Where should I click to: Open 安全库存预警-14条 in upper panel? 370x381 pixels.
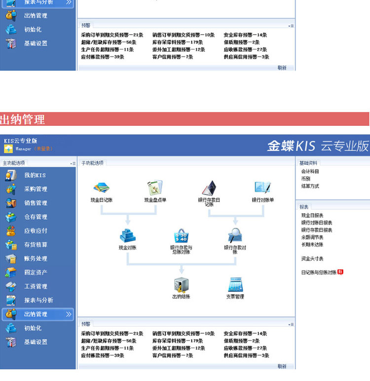click(x=245, y=35)
